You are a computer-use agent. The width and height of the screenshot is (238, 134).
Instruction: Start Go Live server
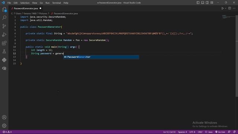pyautogui.click(x=220, y=132)
